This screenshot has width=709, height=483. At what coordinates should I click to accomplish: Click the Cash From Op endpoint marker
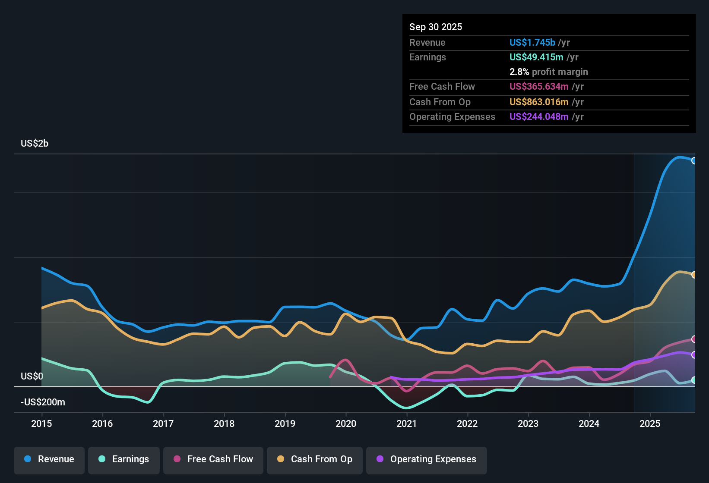click(694, 275)
